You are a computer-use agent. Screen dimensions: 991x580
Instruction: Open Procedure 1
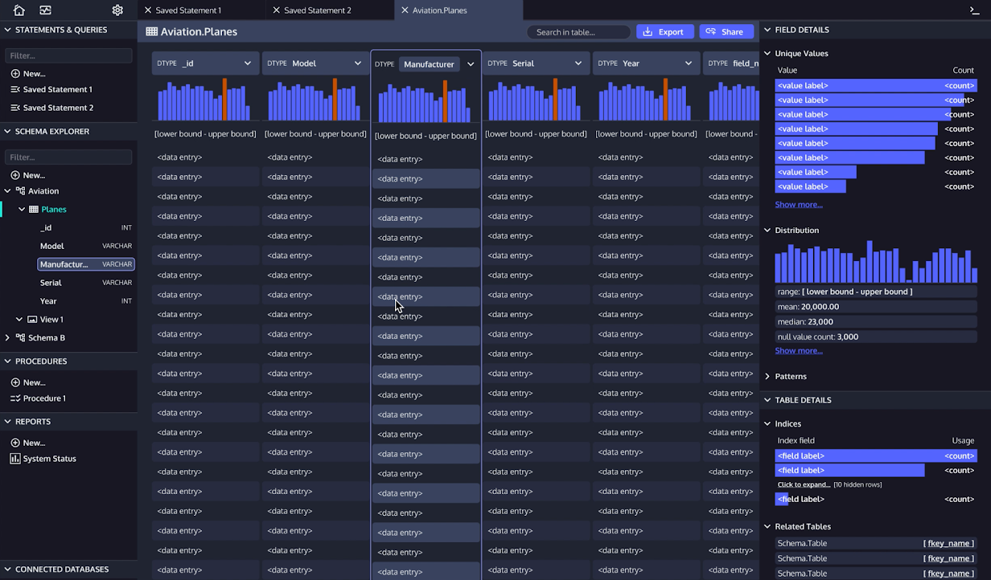coord(38,398)
